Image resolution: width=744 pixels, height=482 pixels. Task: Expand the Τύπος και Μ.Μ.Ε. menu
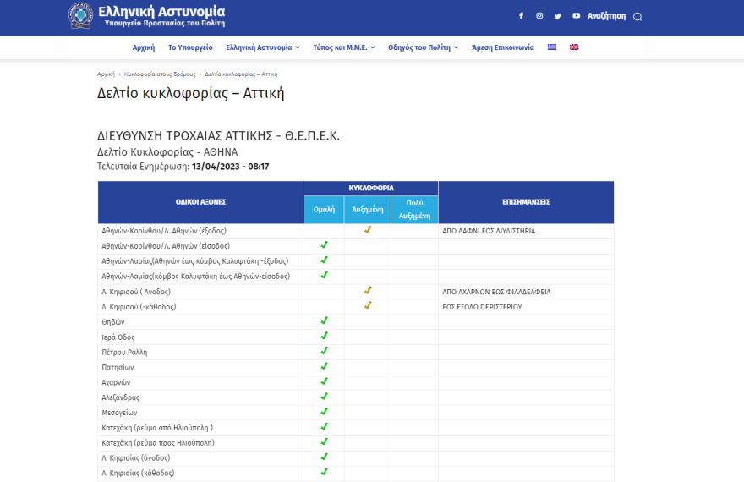344,47
